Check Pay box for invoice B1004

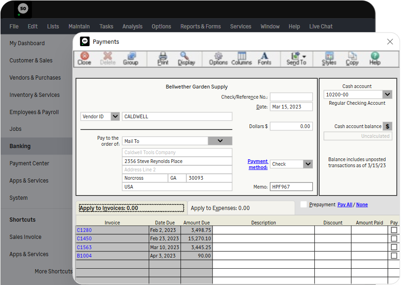394,256
